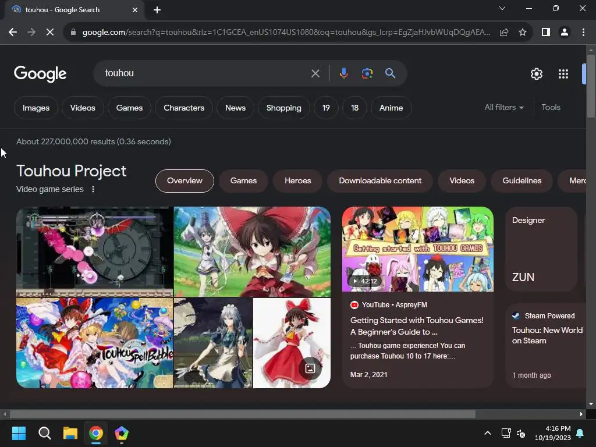
Task: Click the horizontal page scrollbar
Action: tap(243, 414)
